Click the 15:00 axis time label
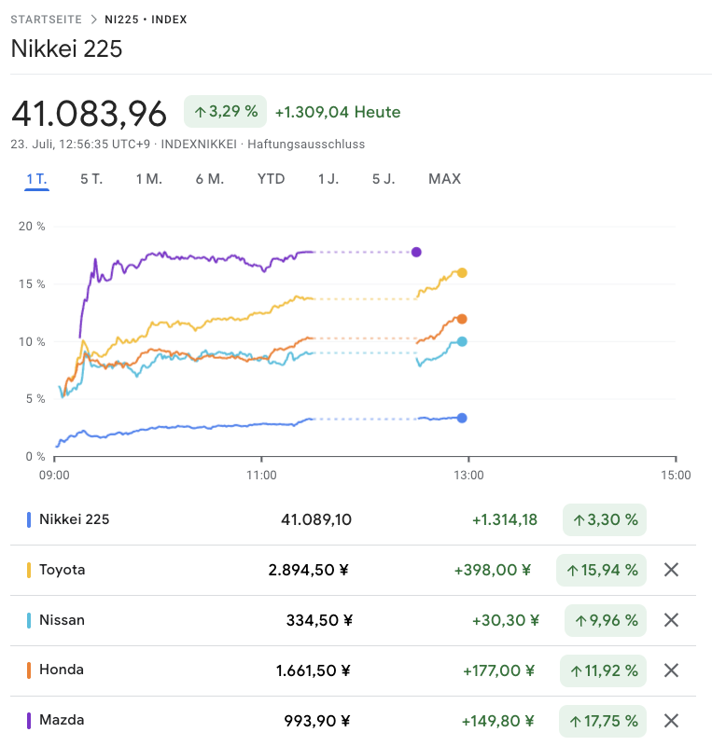Viewport: 712px width, 746px height. tap(676, 475)
